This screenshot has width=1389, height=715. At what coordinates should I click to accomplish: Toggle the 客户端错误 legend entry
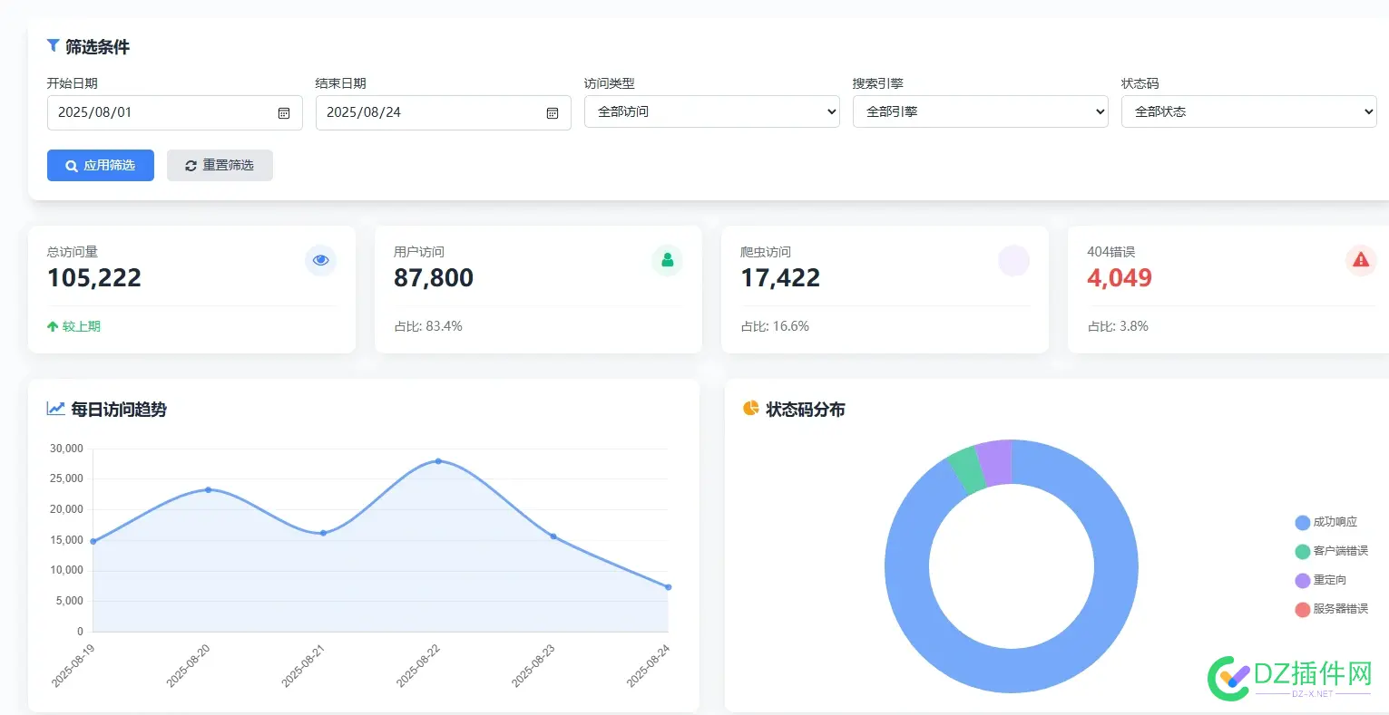pos(1334,551)
